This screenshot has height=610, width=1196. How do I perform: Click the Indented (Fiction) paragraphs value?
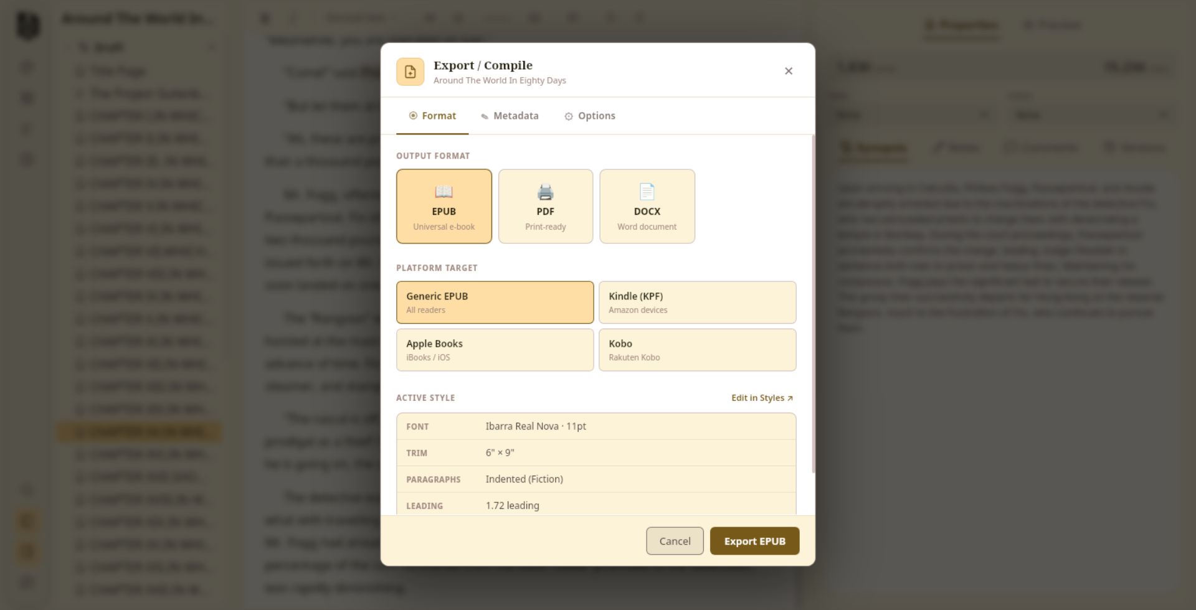click(x=524, y=479)
